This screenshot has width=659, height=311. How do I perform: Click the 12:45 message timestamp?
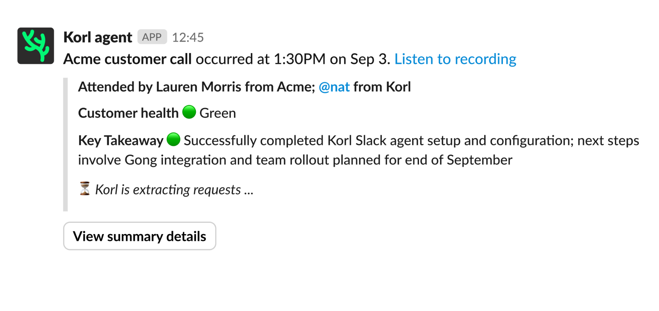pyautogui.click(x=188, y=38)
